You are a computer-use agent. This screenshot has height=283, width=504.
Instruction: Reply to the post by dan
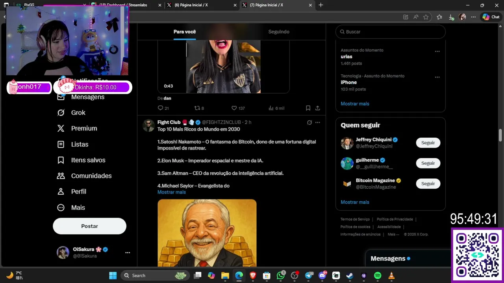tap(163, 108)
